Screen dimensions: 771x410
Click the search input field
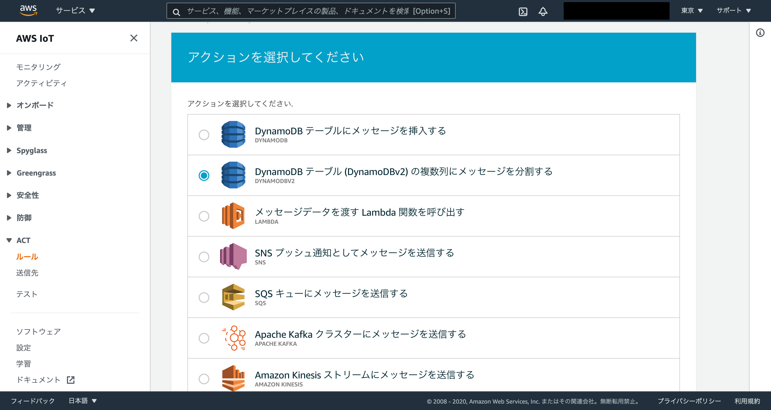[x=311, y=11]
